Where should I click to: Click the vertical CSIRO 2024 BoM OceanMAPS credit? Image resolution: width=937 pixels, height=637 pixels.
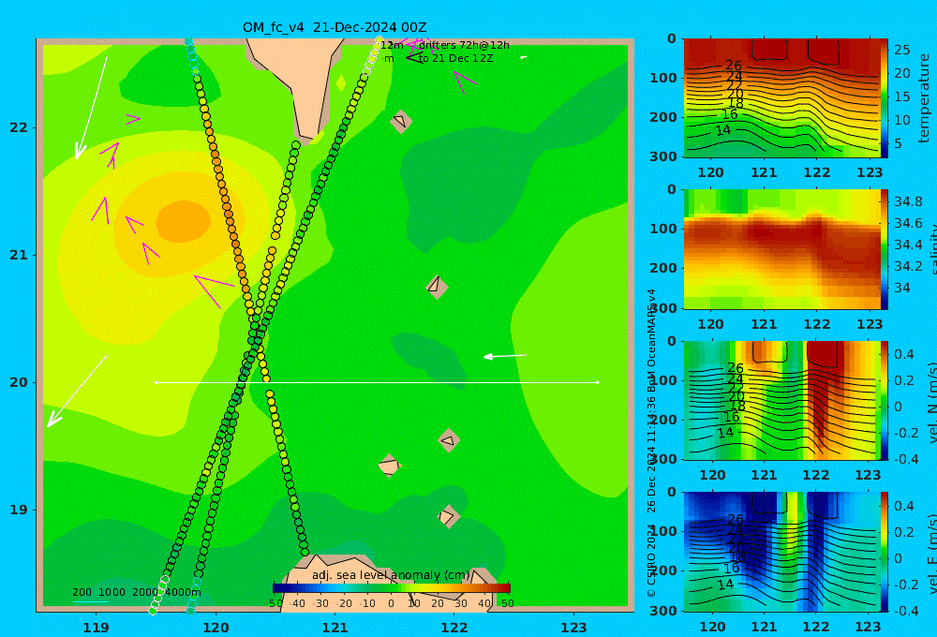point(651,443)
